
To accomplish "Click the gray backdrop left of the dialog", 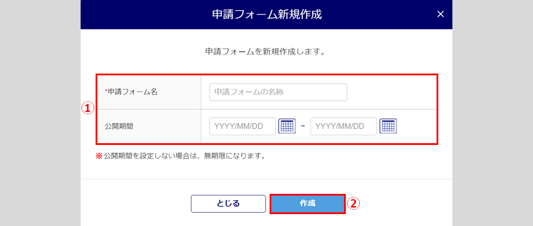I will 40,113.
